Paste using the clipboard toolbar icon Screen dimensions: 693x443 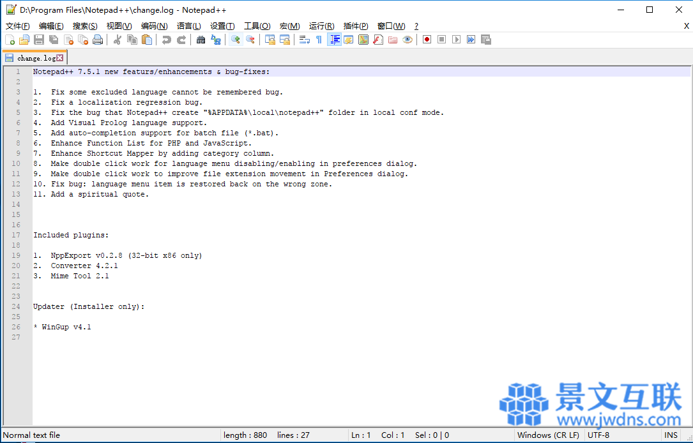147,40
